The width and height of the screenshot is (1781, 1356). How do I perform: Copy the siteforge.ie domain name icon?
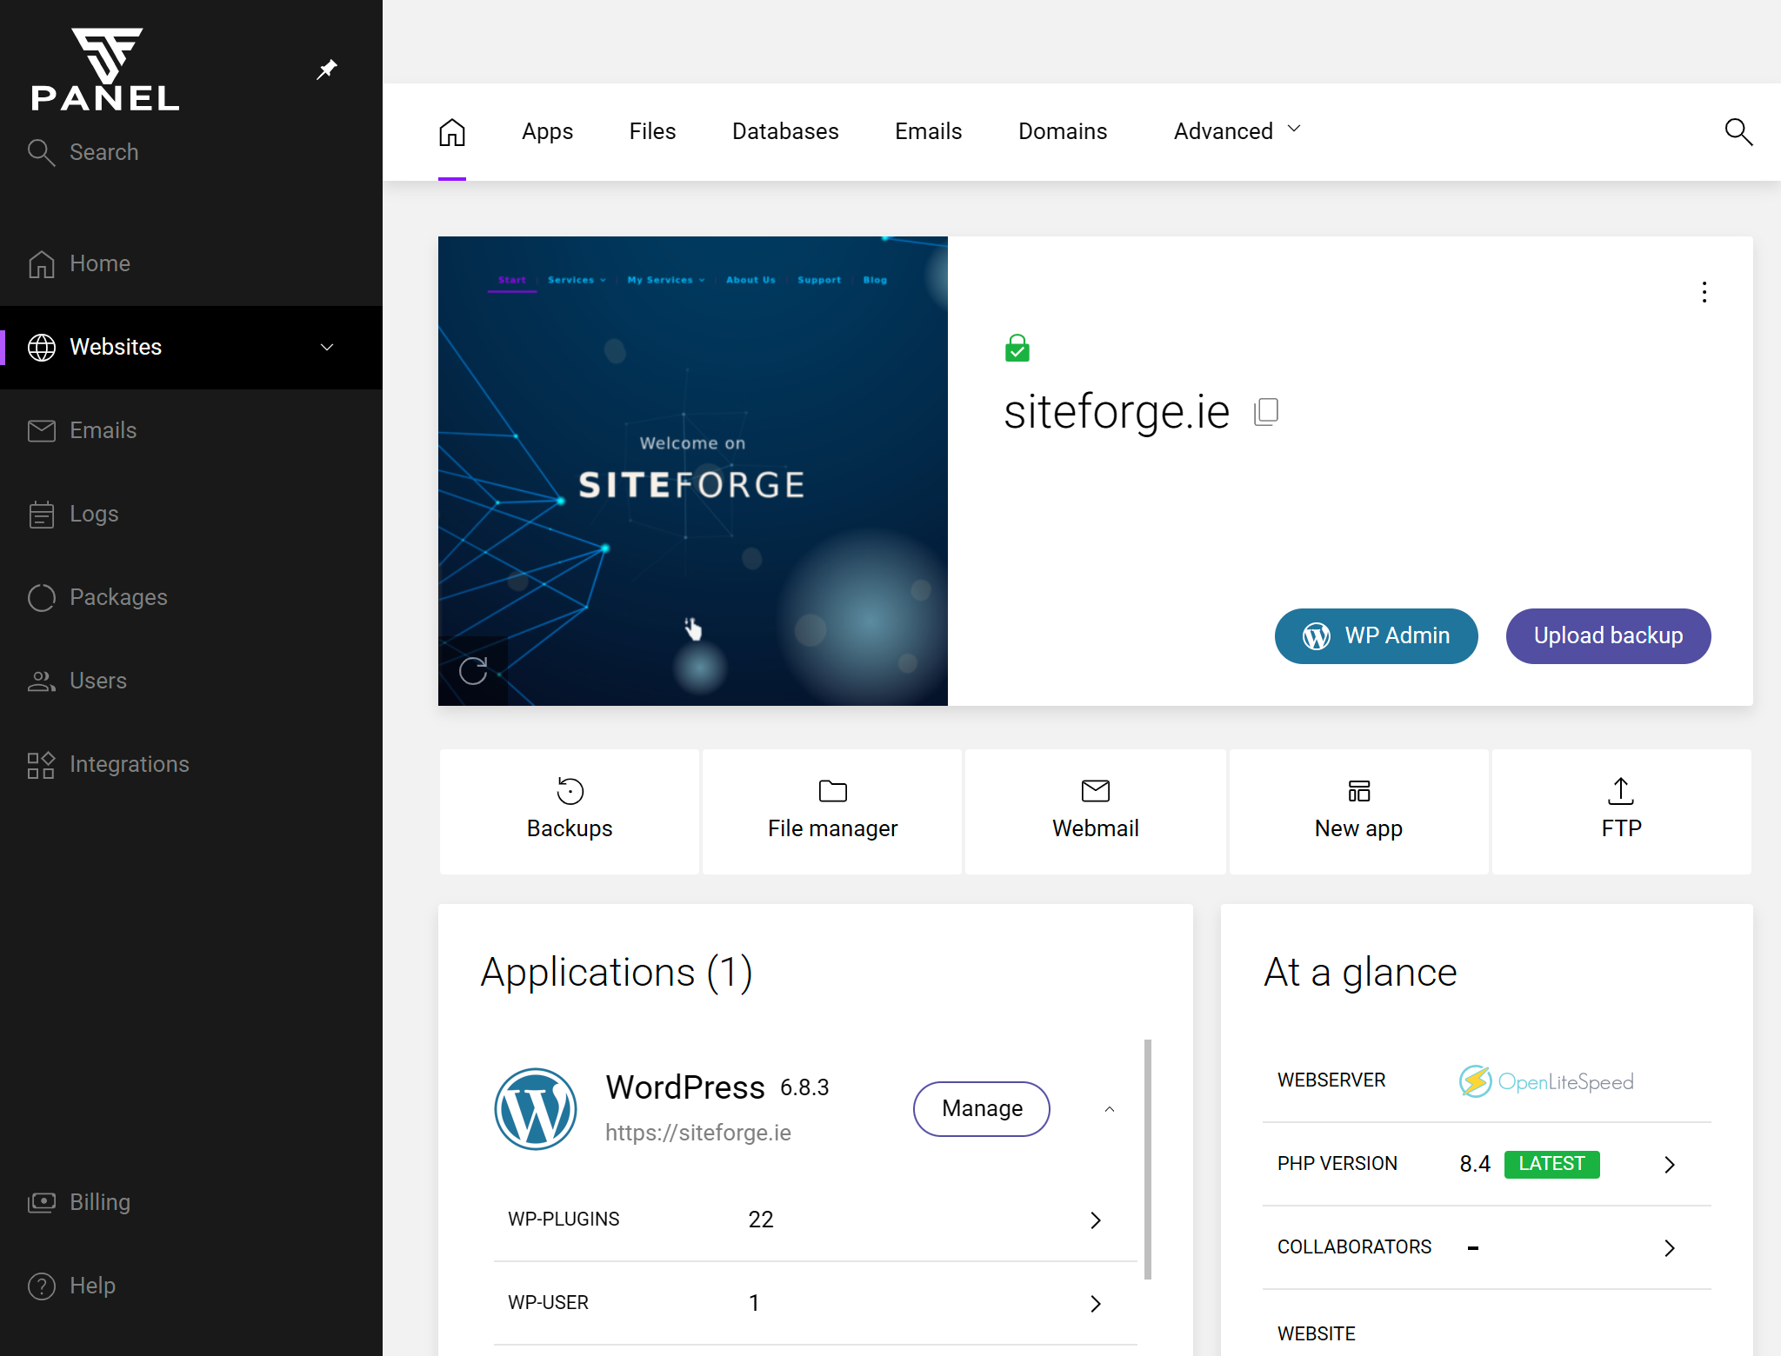tap(1267, 411)
